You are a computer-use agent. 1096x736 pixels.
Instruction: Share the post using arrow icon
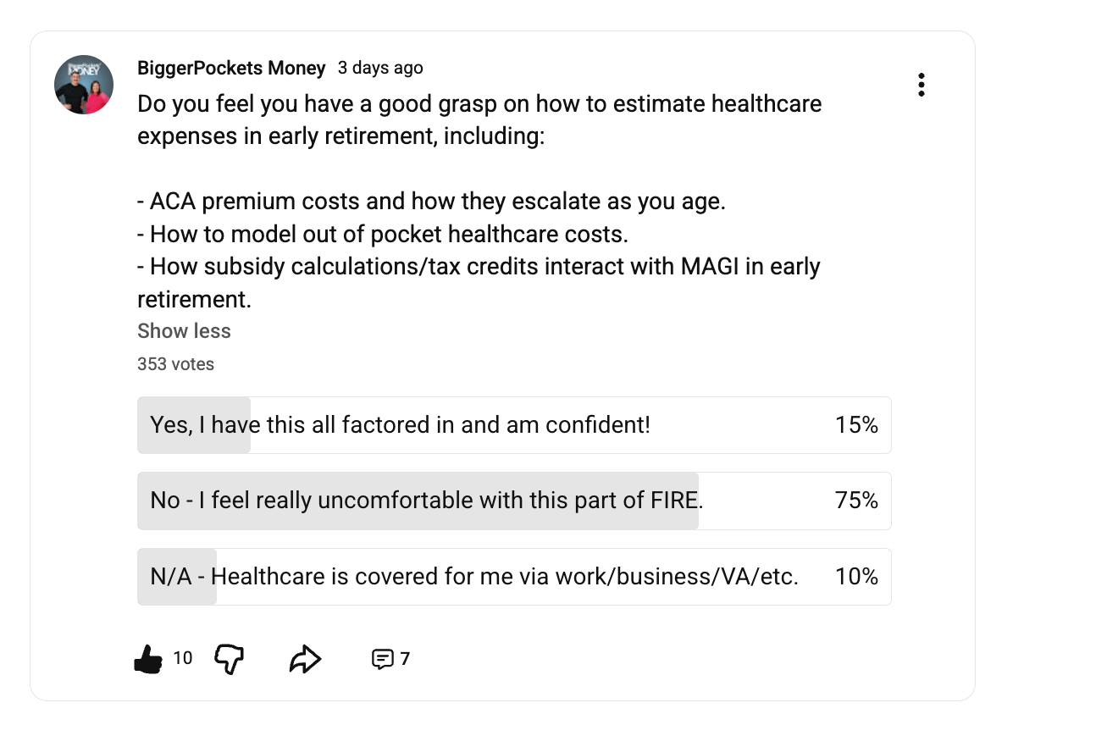[x=305, y=659]
